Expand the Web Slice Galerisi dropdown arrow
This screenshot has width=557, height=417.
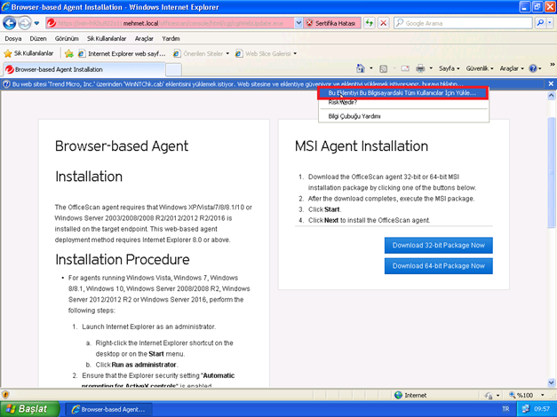click(x=295, y=53)
